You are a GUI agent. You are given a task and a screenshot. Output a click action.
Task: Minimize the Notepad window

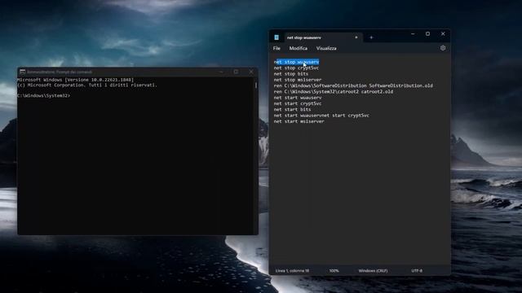413,34
